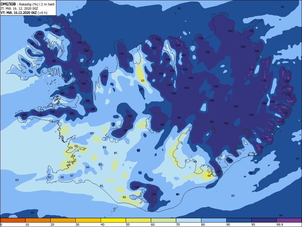Click the legend tick label '20'
Viewport: 302px width, 227px height.
[52, 225]
